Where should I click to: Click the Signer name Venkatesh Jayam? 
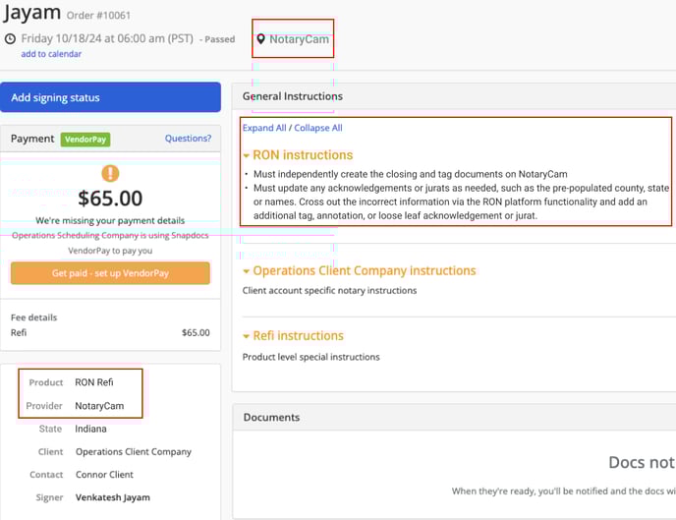[x=113, y=497]
